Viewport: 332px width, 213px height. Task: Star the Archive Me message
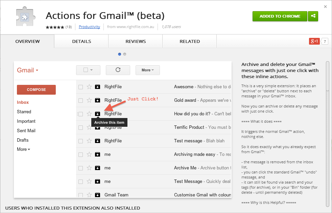pos(89,168)
